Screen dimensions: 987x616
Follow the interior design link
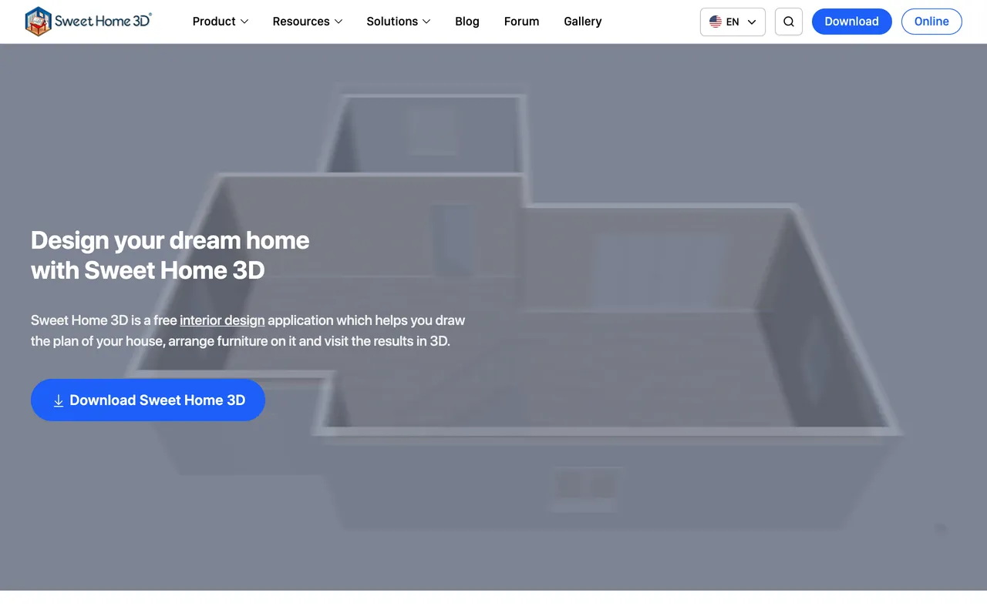(x=222, y=320)
